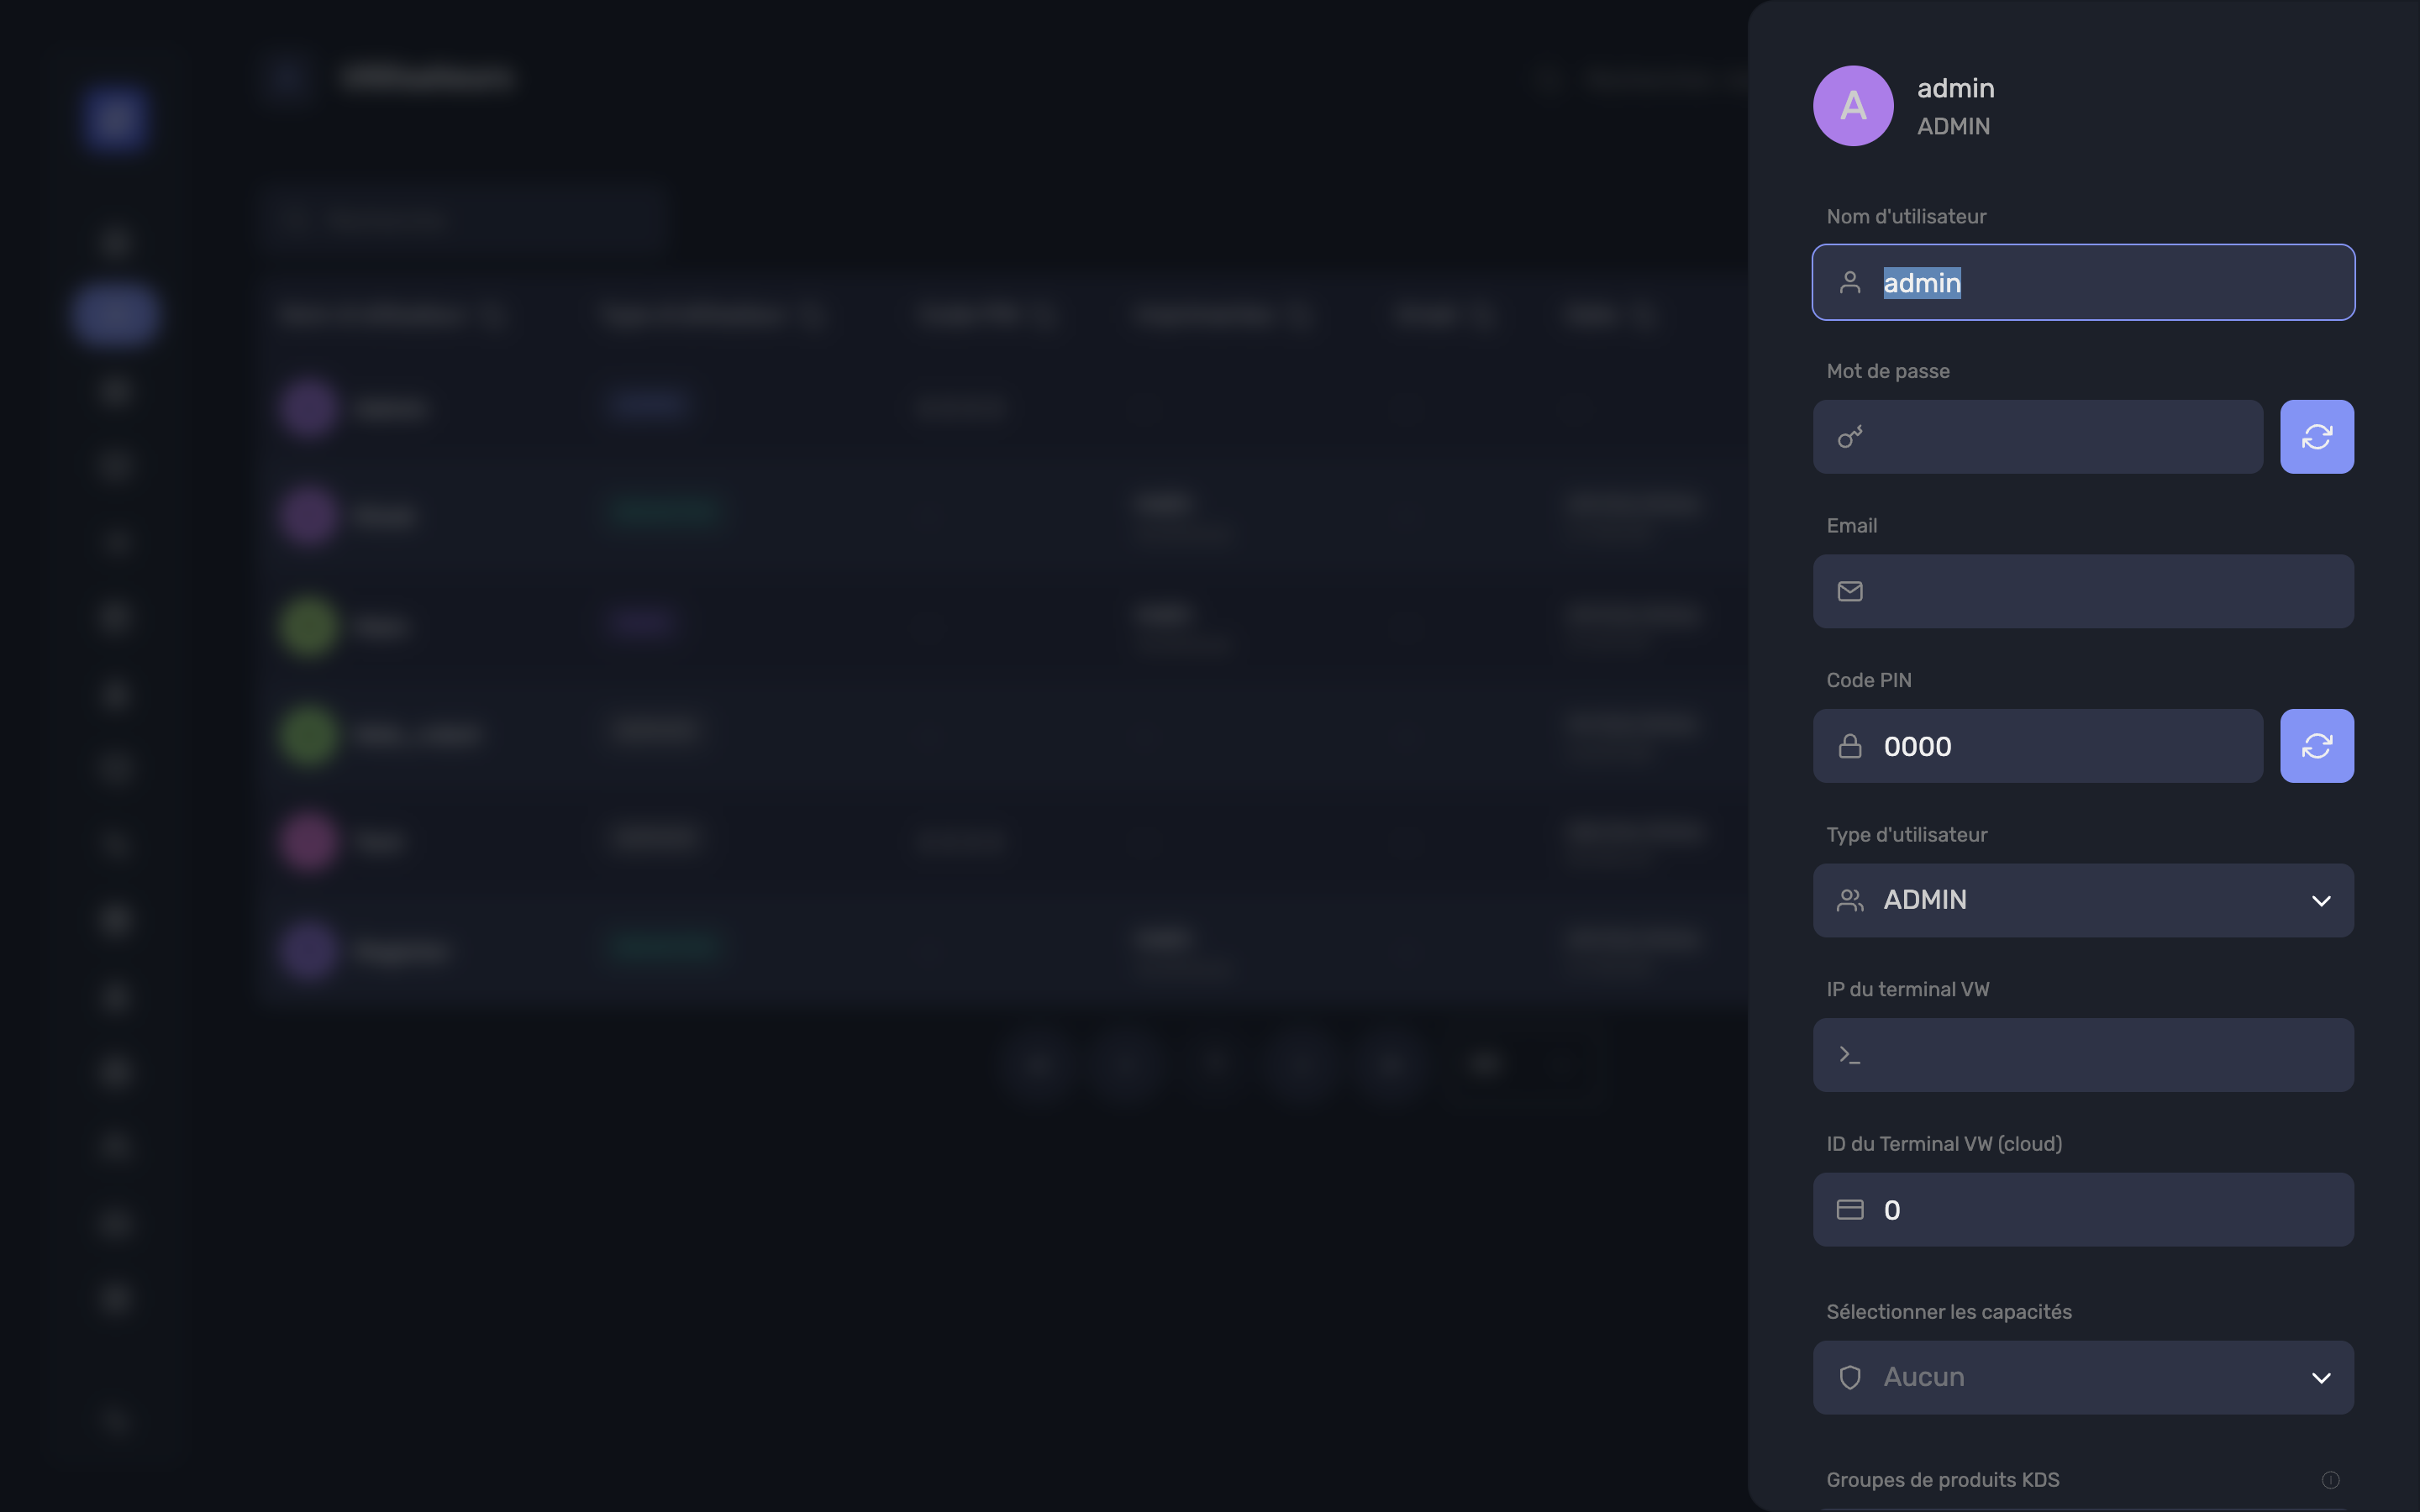Image resolution: width=2420 pixels, height=1512 pixels.
Task: Click the lock icon in Code PIN field
Action: coord(1850,746)
